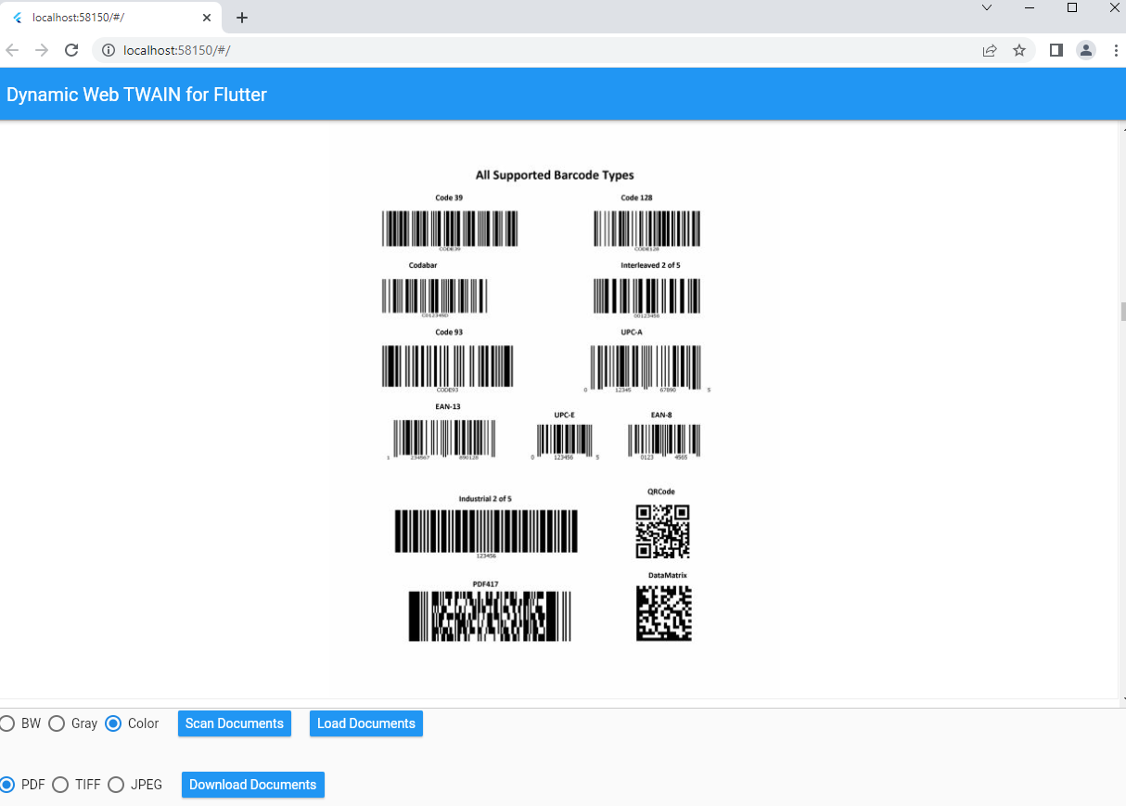Open the browser side panel icon
Image resolution: width=1126 pixels, height=806 pixels.
pyautogui.click(x=1056, y=50)
